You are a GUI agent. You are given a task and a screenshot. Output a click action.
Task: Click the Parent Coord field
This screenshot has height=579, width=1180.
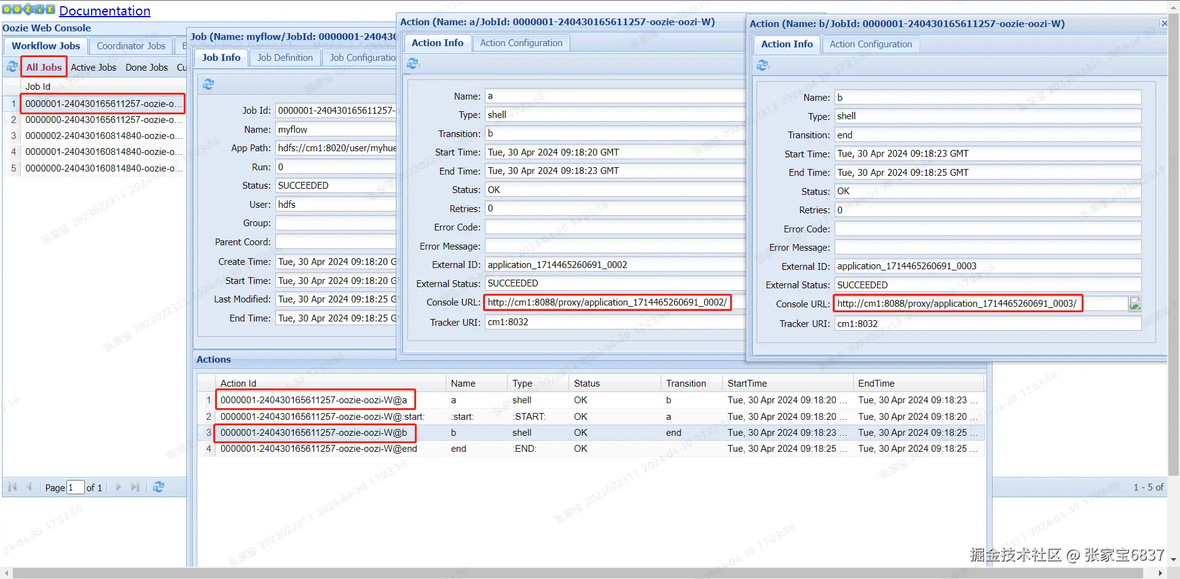(336, 242)
